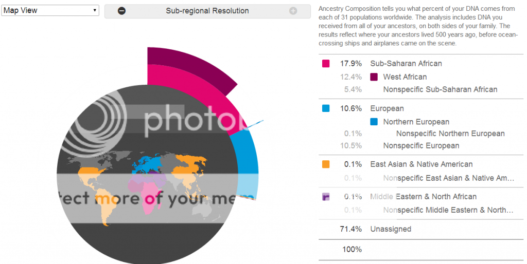Select the orange East Asian swatch
Viewport: 527px width, 264px height.
[x=326, y=164]
